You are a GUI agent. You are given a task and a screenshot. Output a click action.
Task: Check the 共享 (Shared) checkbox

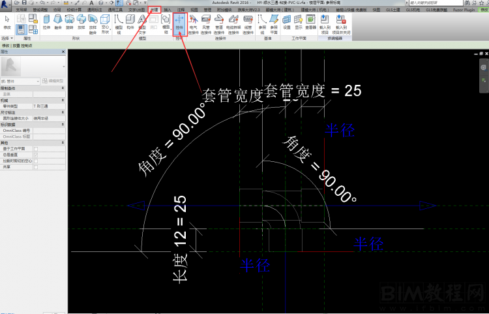[35, 166]
